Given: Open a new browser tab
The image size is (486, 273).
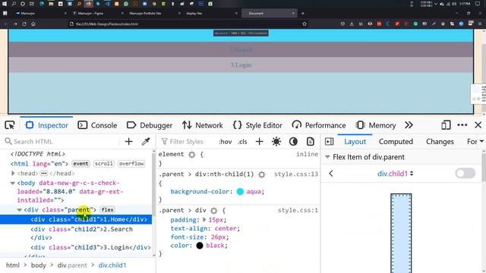Looking at the screenshot, I should tap(303, 14).
